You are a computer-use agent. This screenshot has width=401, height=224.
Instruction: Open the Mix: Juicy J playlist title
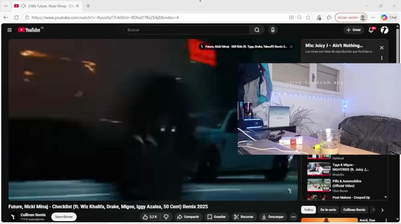click(x=334, y=45)
